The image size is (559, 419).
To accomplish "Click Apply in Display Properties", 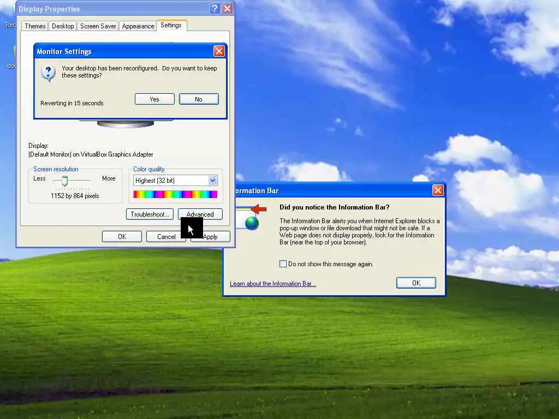I will click(x=210, y=237).
